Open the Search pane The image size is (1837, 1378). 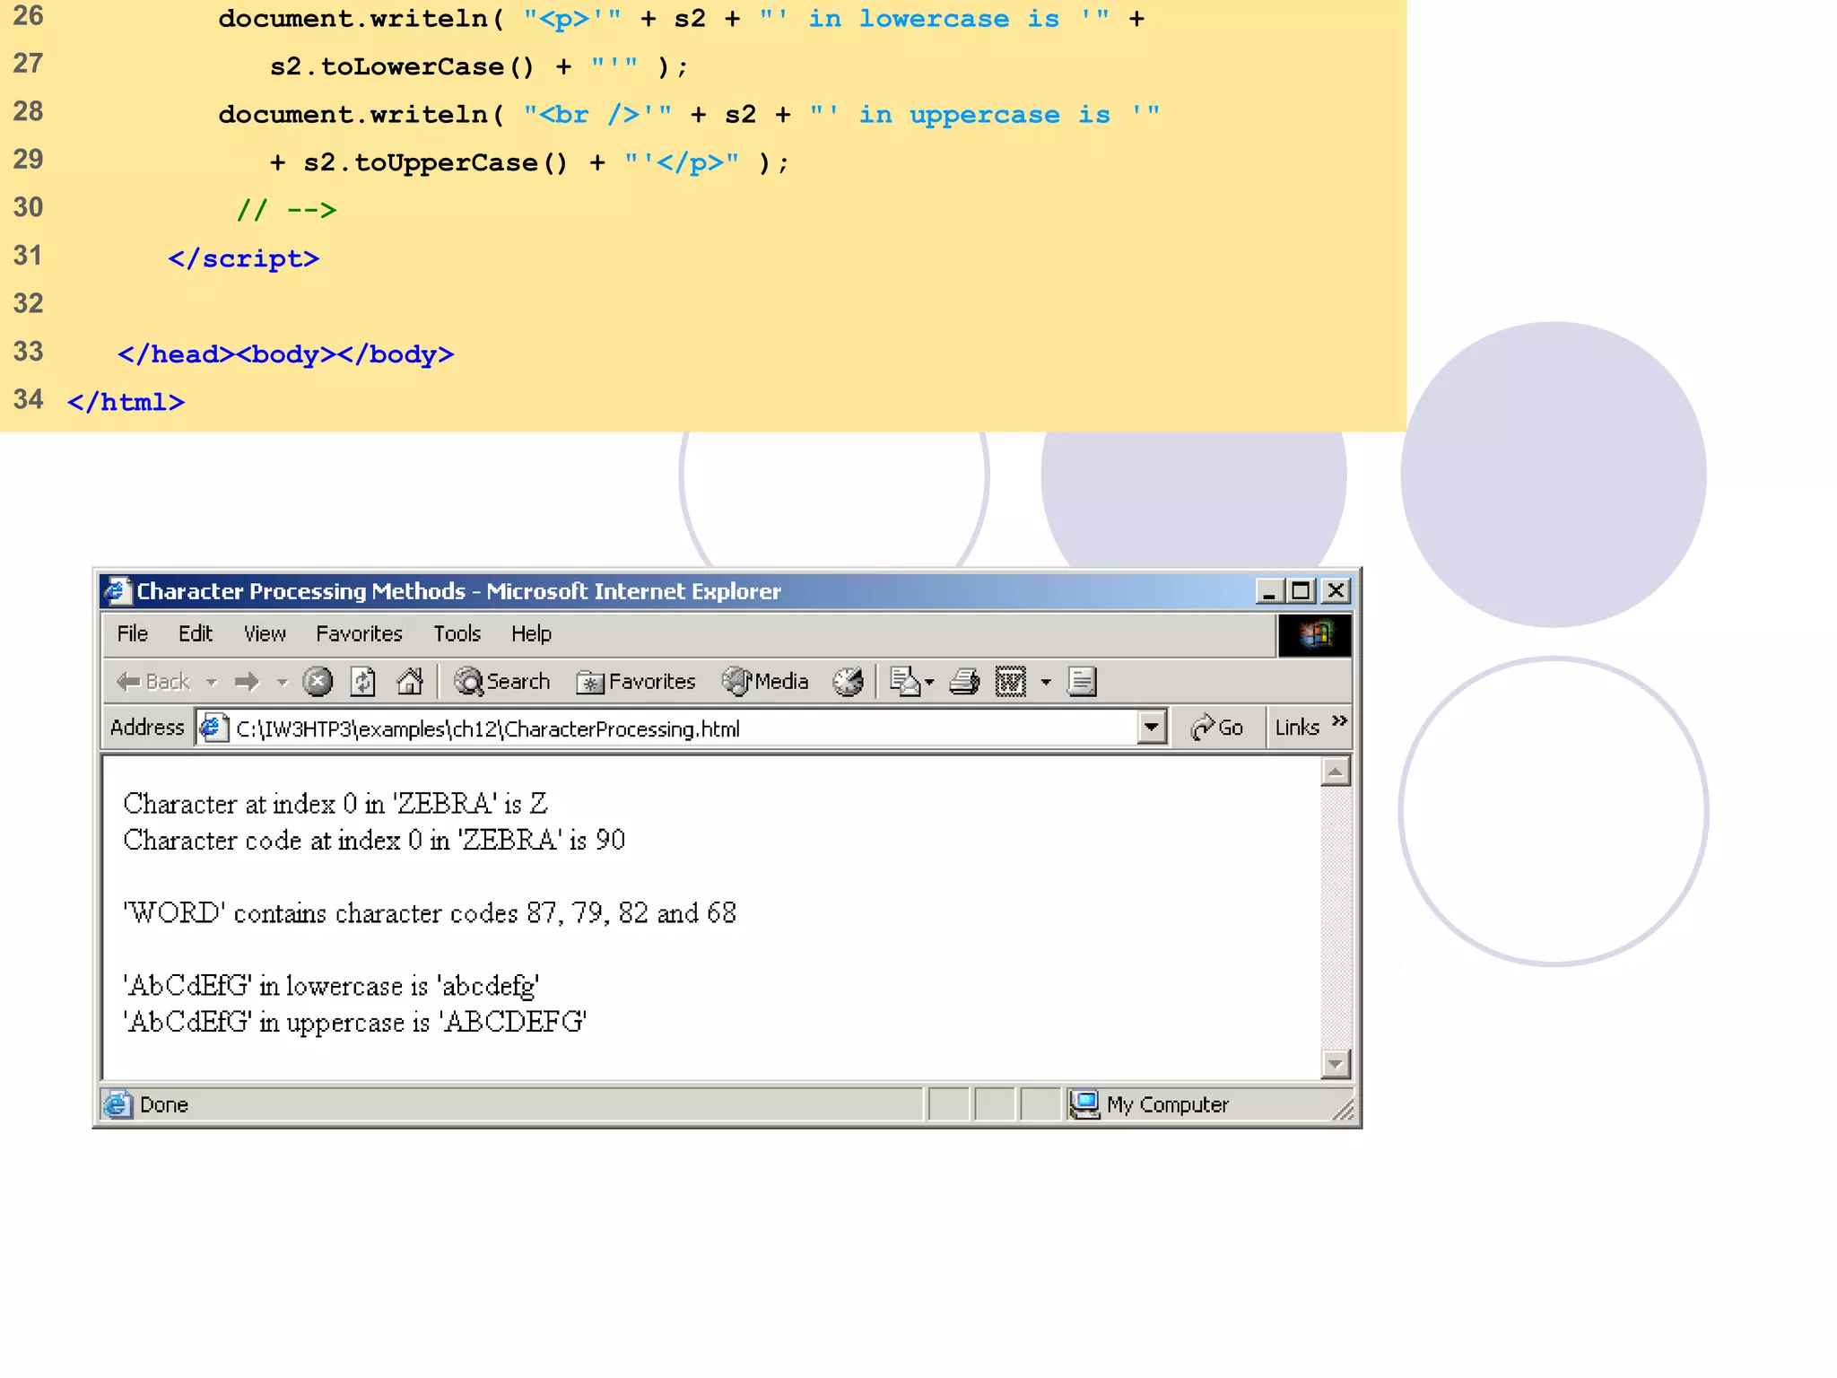tap(501, 682)
